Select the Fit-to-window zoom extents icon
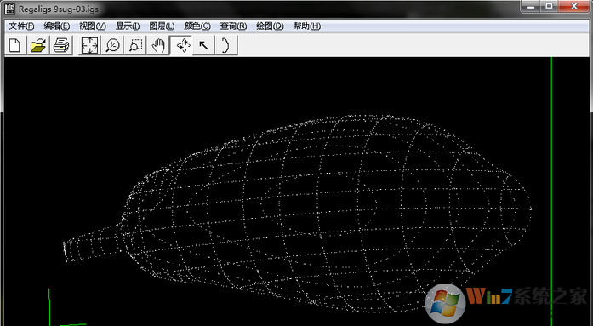 (89, 45)
